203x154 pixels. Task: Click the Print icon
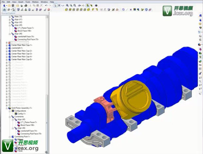point(26,6)
